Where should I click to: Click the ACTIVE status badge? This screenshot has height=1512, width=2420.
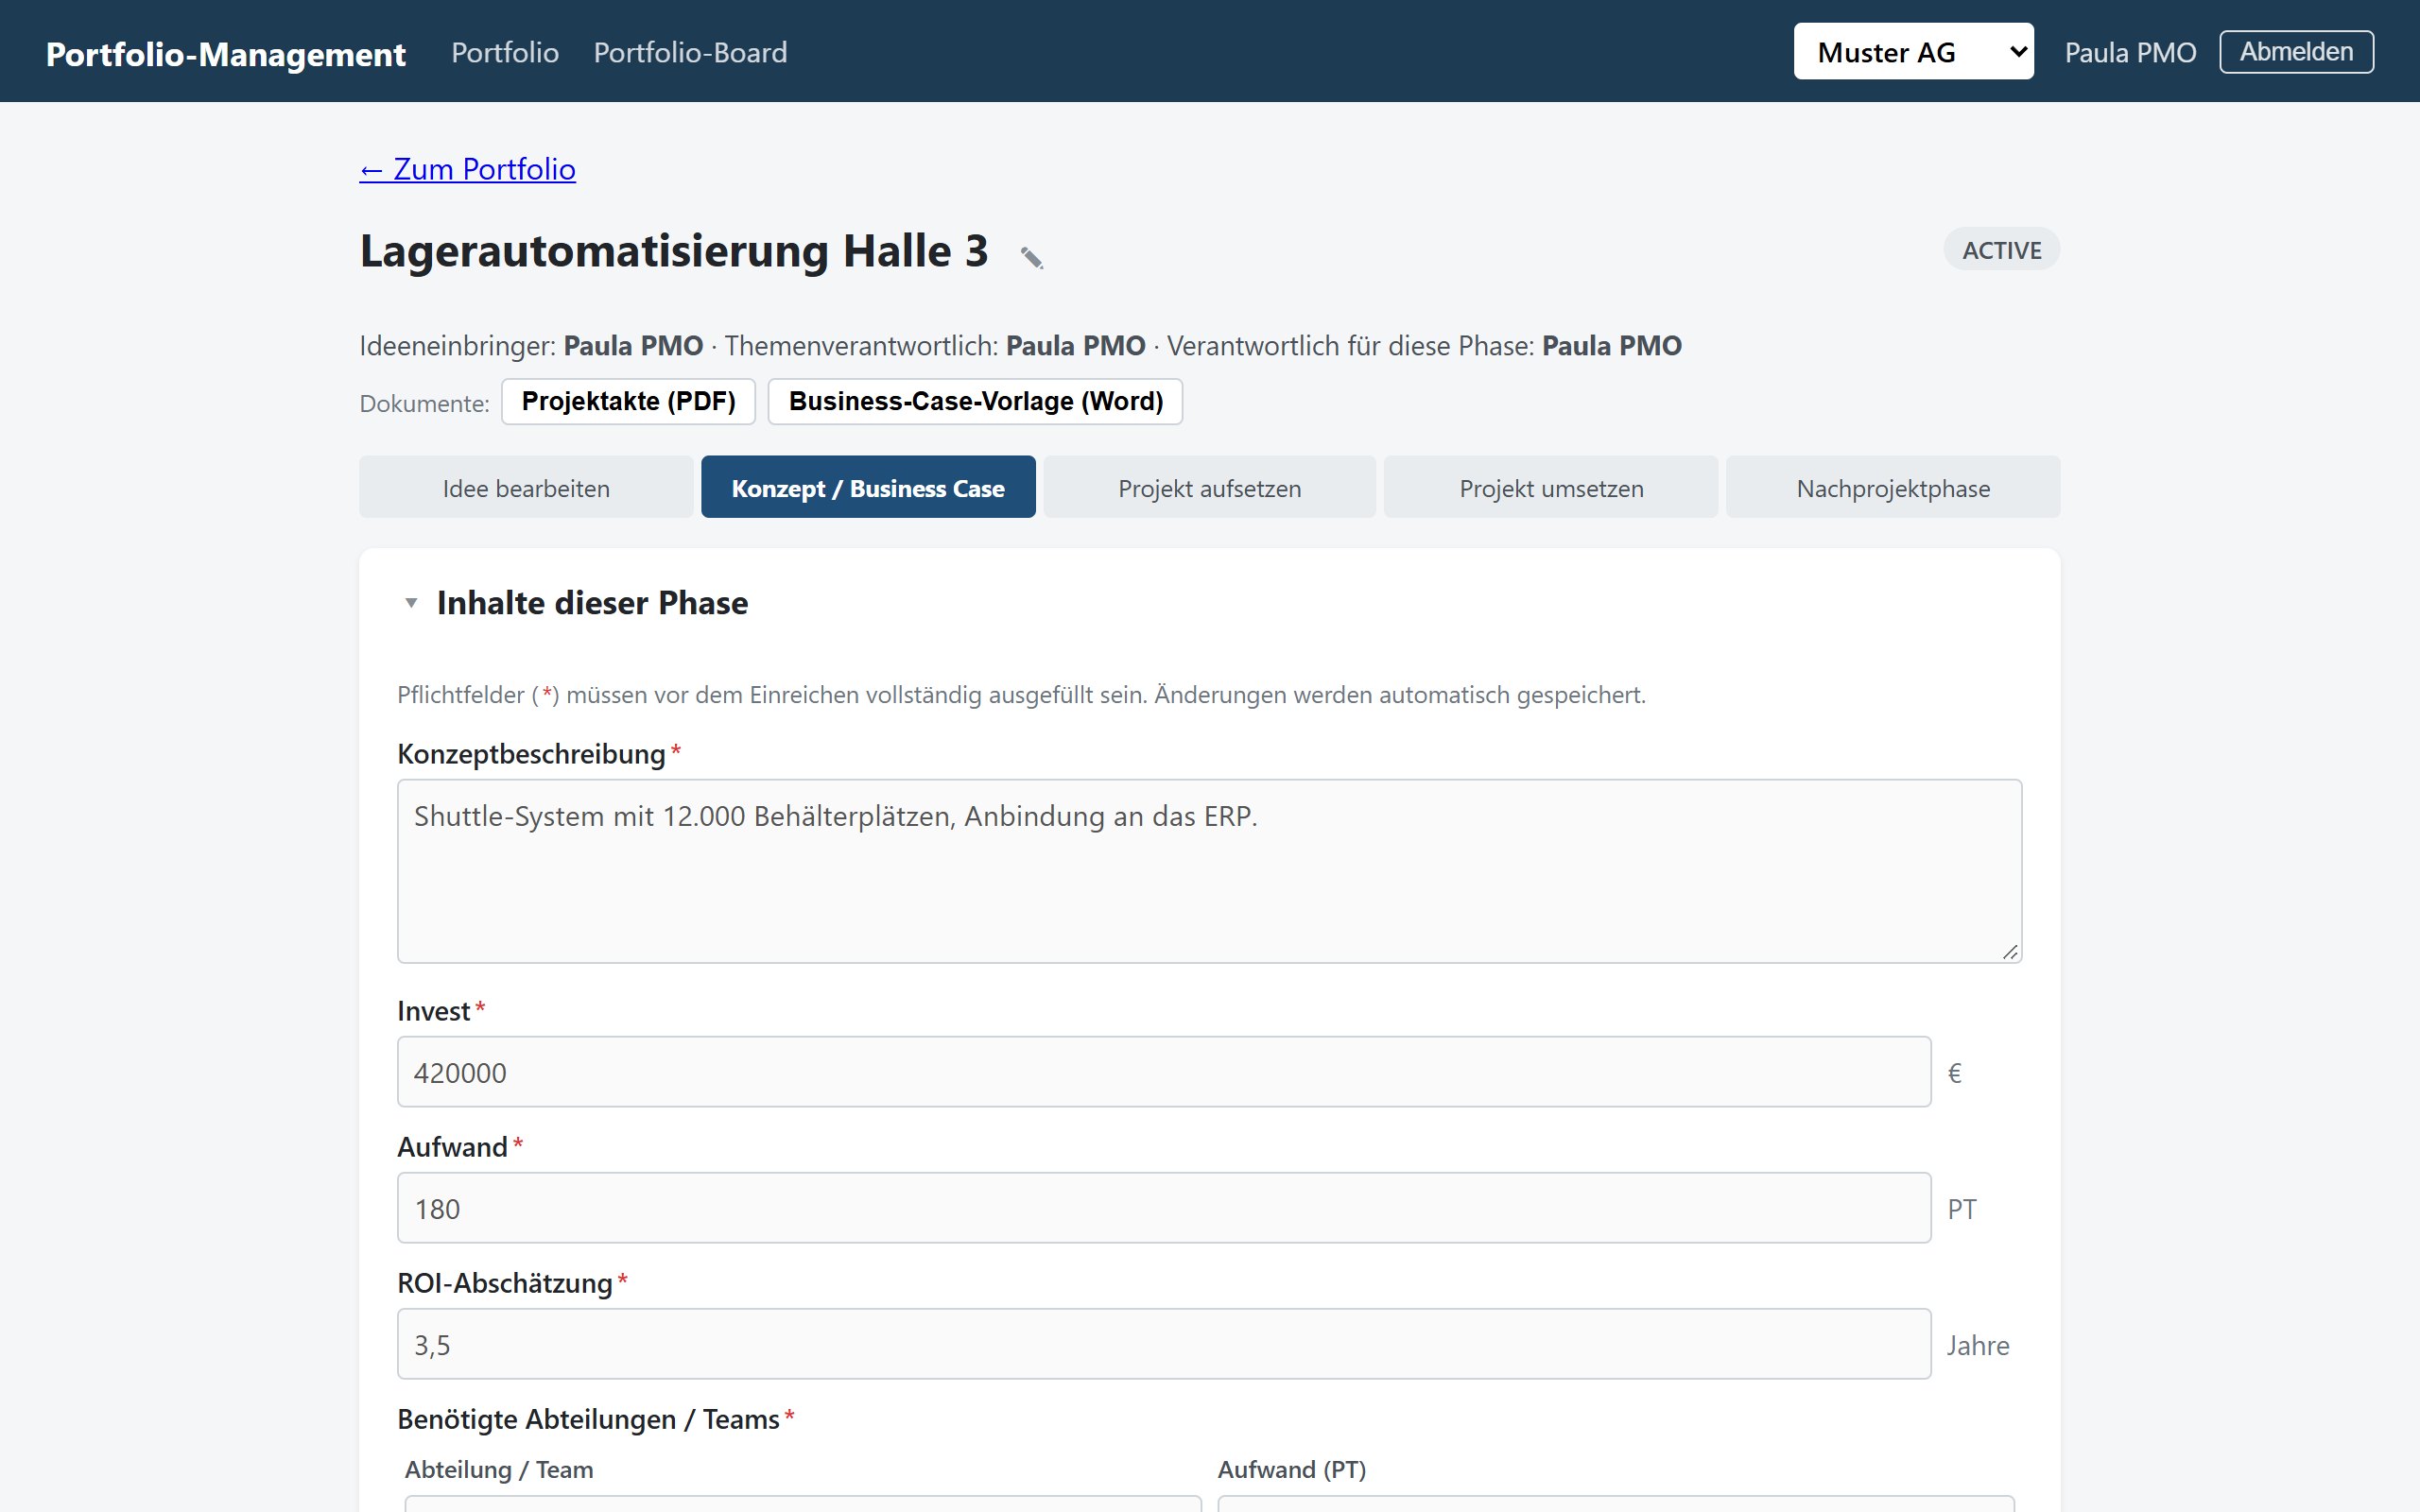click(2002, 250)
